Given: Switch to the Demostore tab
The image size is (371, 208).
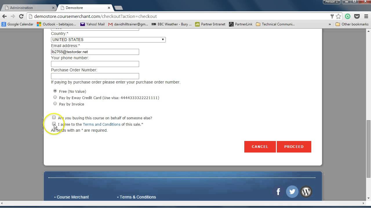Looking at the screenshot, I should (85, 8).
